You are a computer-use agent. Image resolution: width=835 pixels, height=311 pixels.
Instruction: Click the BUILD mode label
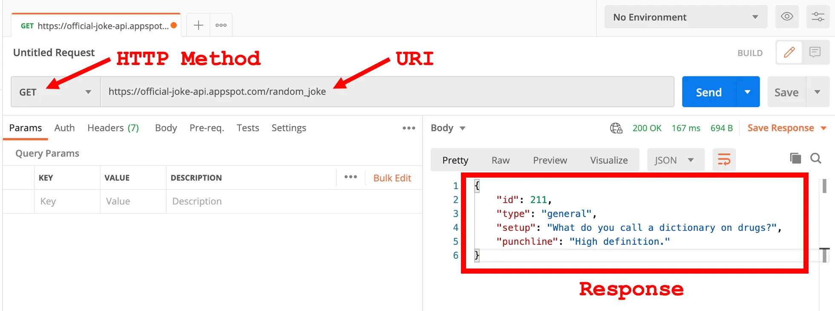coord(750,53)
